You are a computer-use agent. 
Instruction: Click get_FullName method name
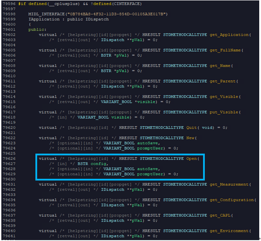click(x=225, y=50)
